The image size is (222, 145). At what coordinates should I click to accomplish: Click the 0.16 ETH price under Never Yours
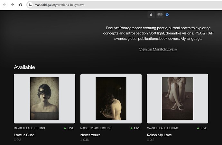tap(85, 140)
